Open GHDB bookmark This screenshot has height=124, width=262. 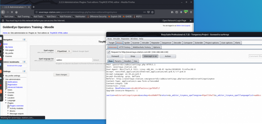[x=127, y=17]
